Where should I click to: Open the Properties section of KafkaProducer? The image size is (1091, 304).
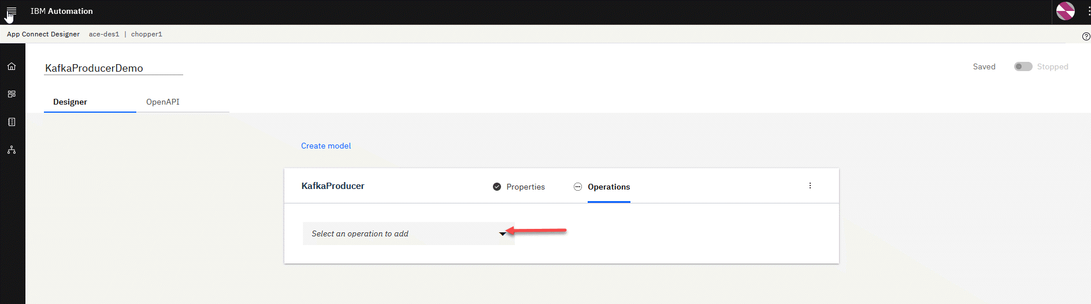[x=525, y=187]
